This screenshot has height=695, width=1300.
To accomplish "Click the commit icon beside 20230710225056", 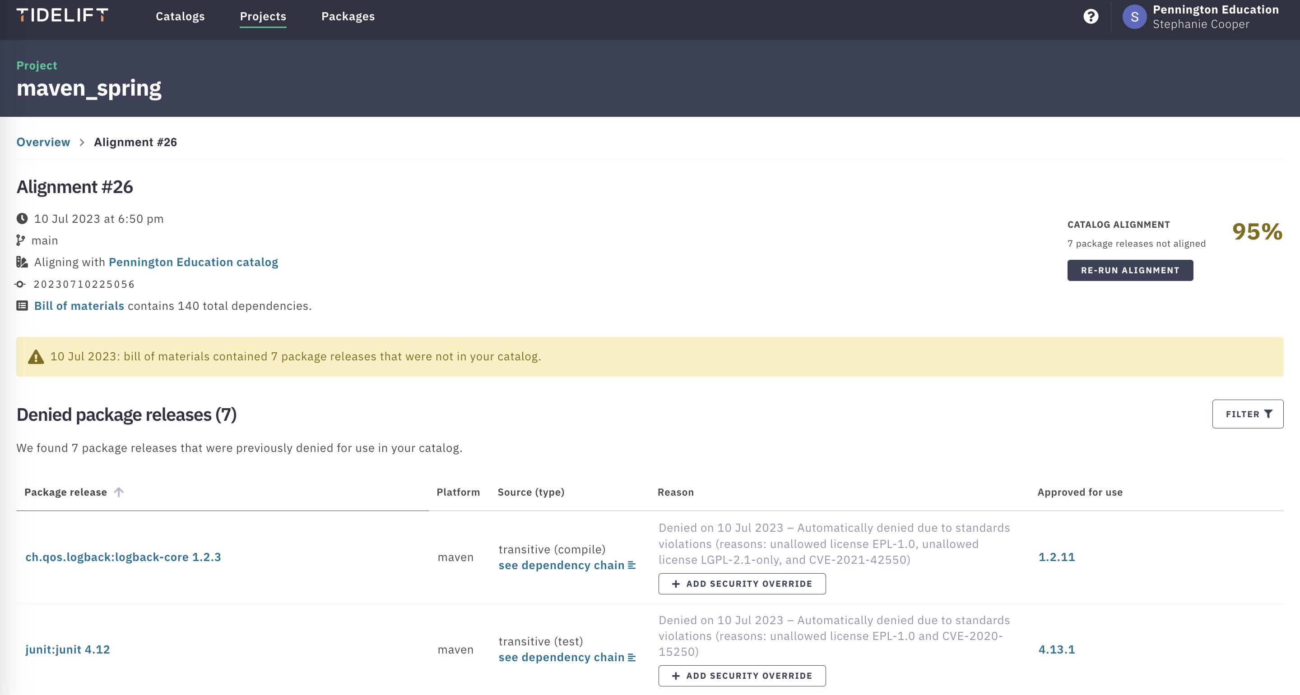I will (x=20, y=284).
